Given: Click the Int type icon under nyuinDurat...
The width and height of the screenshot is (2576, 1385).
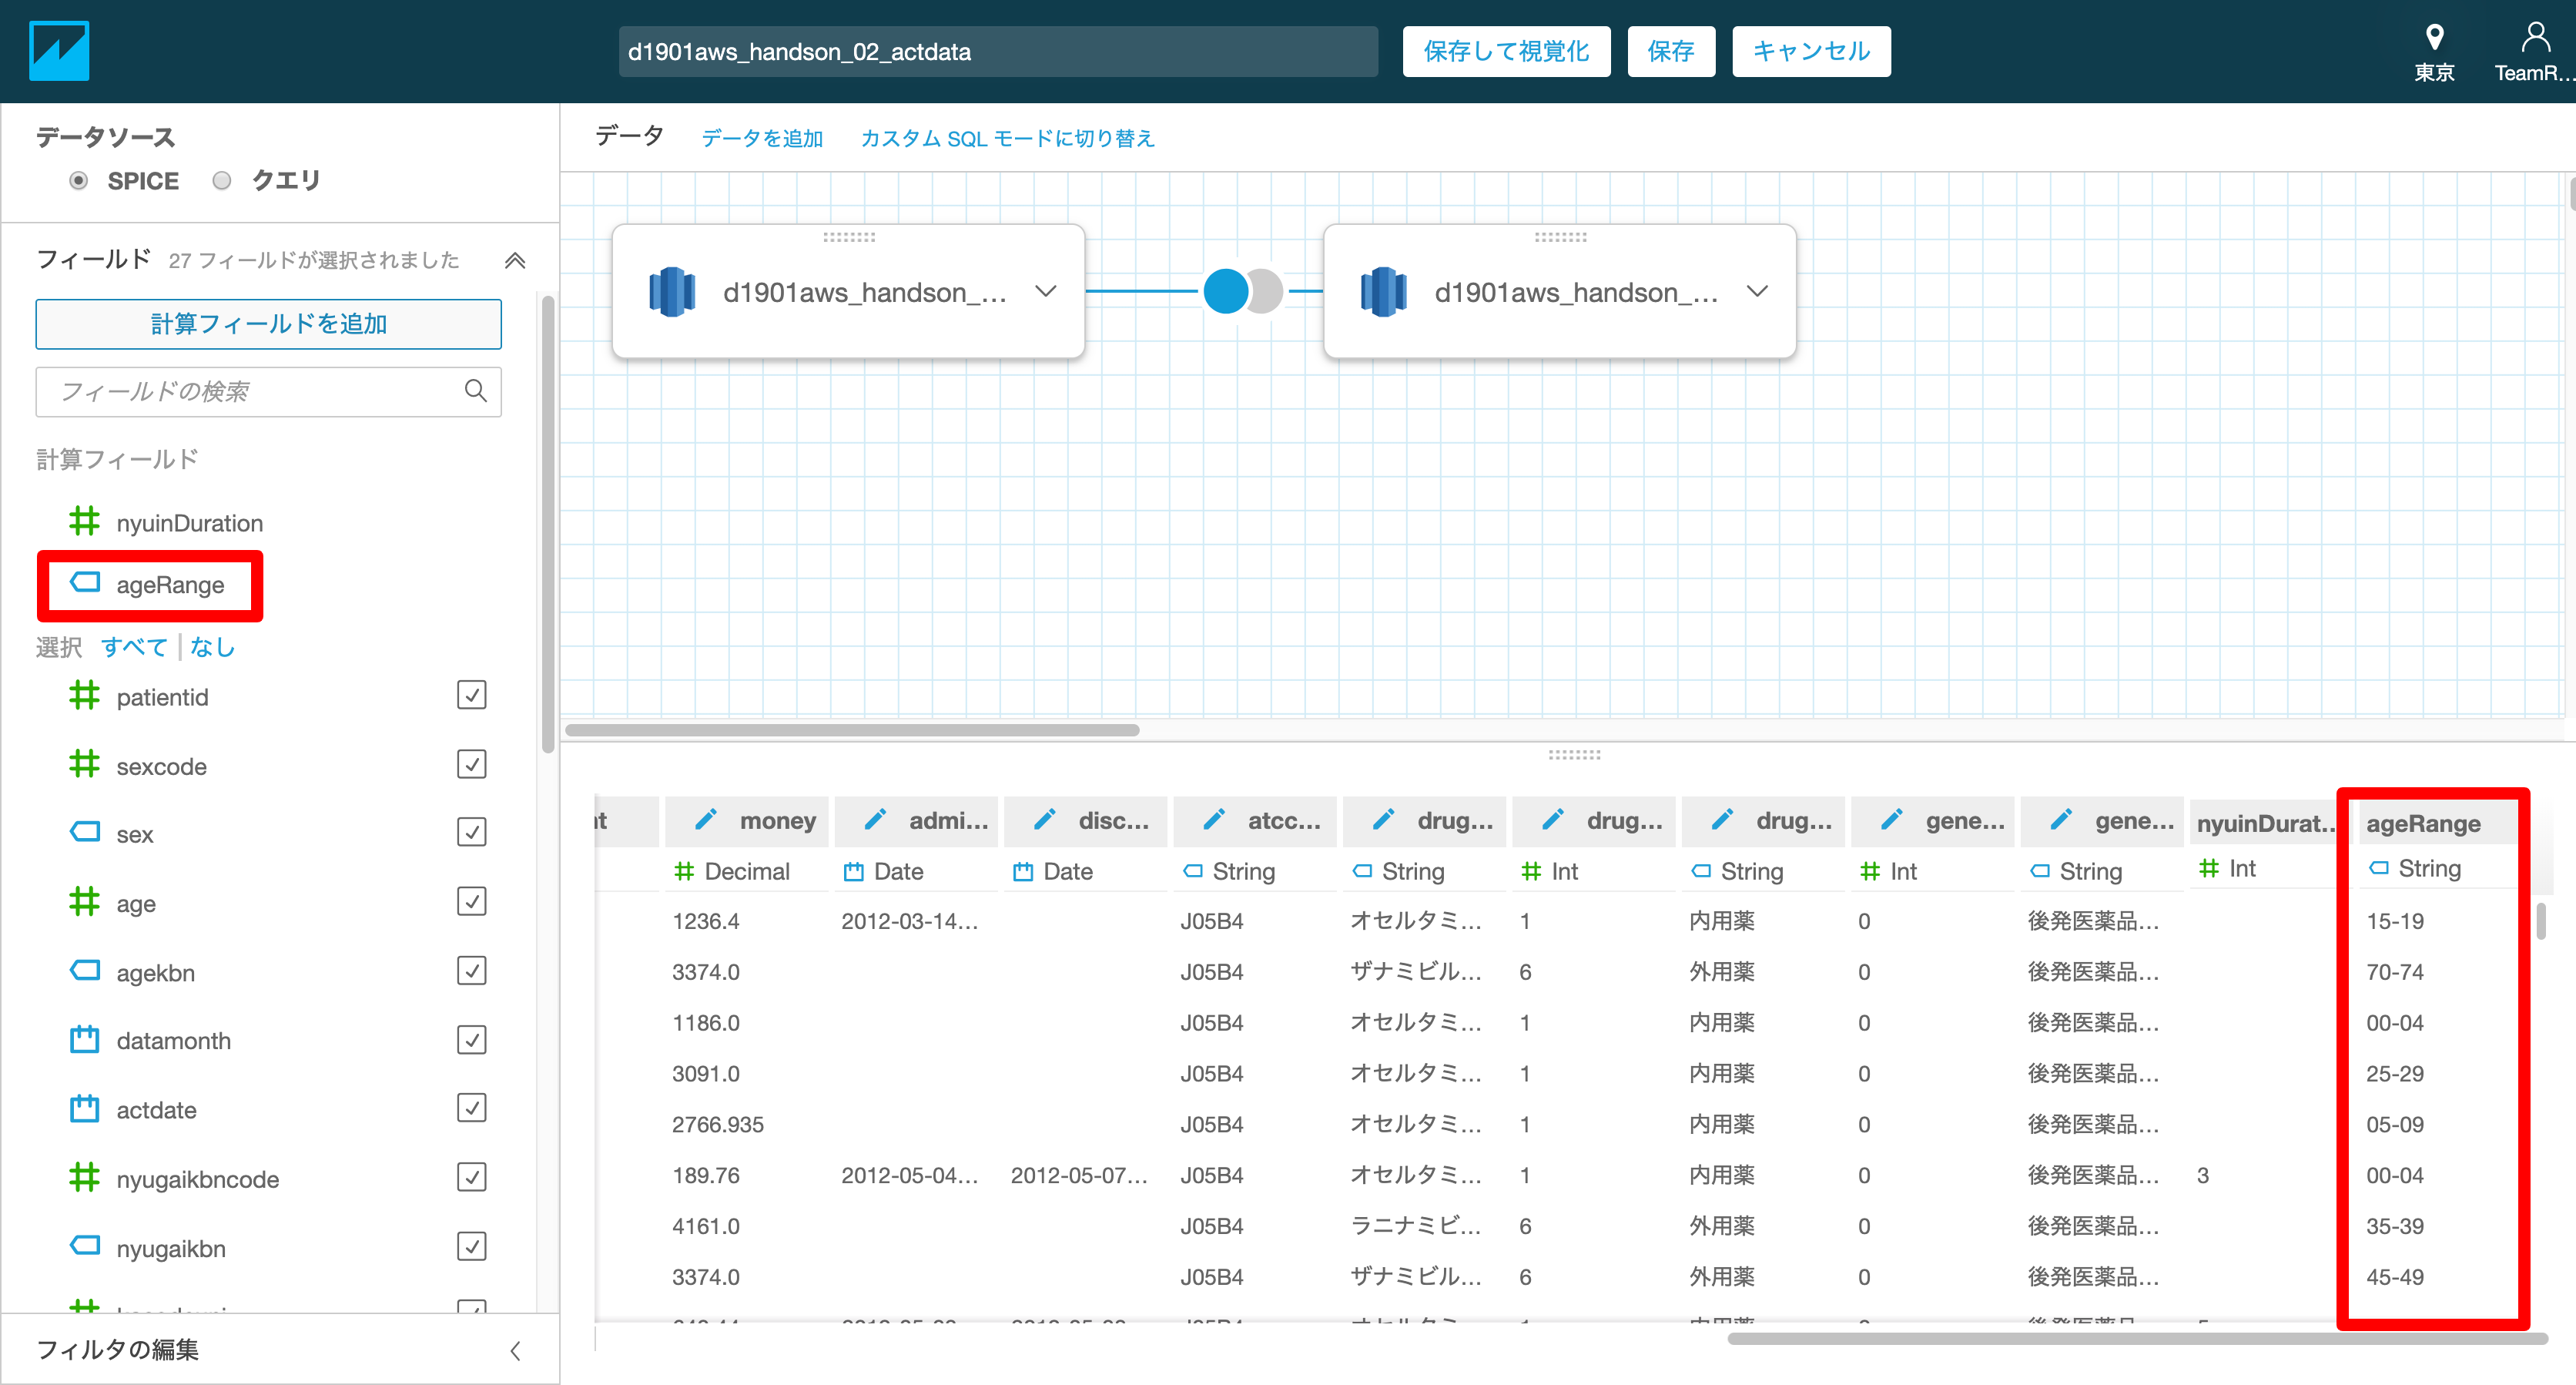Looking at the screenshot, I should coord(2209,868).
